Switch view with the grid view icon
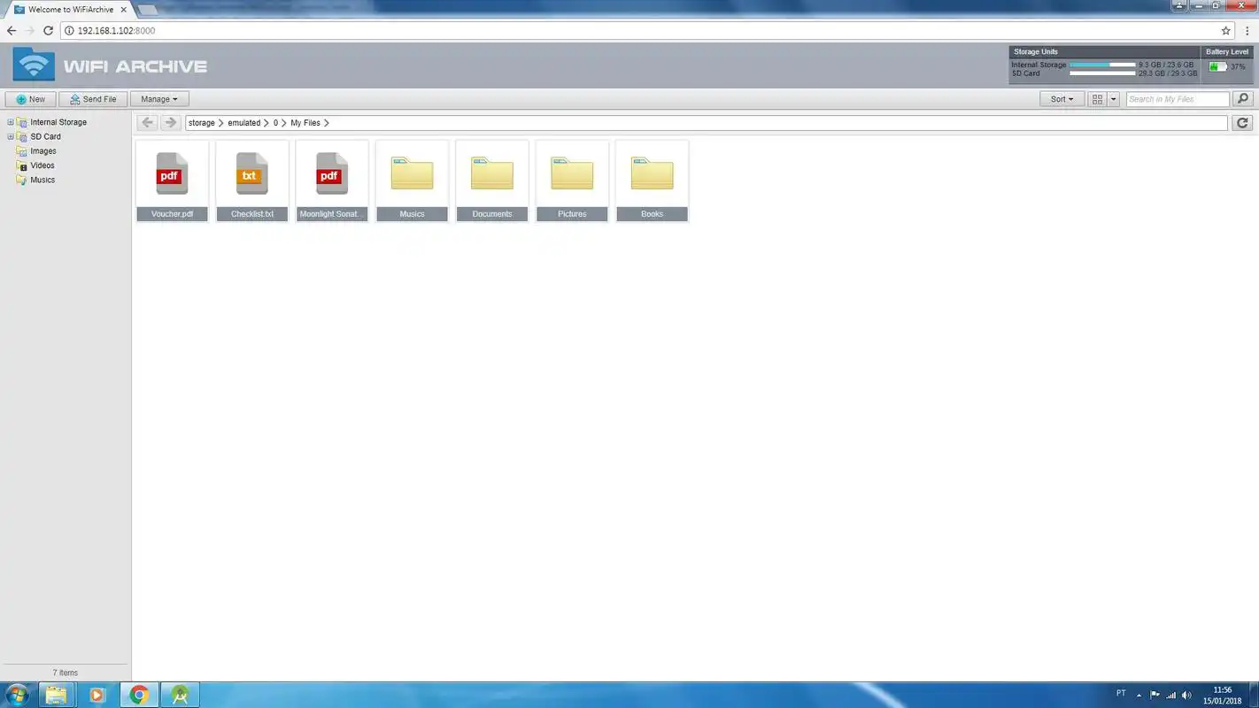Viewport: 1259px width, 708px height. pyautogui.click(x=1097, y=99)
